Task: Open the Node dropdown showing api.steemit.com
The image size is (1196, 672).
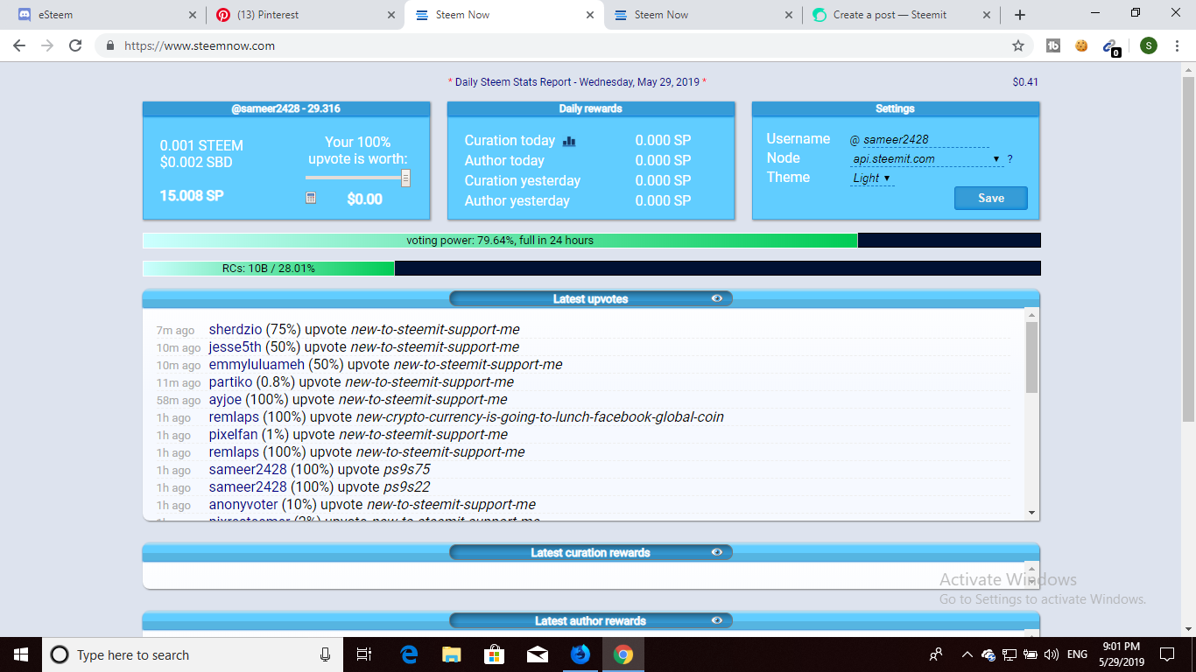Action: coord(926,159)
